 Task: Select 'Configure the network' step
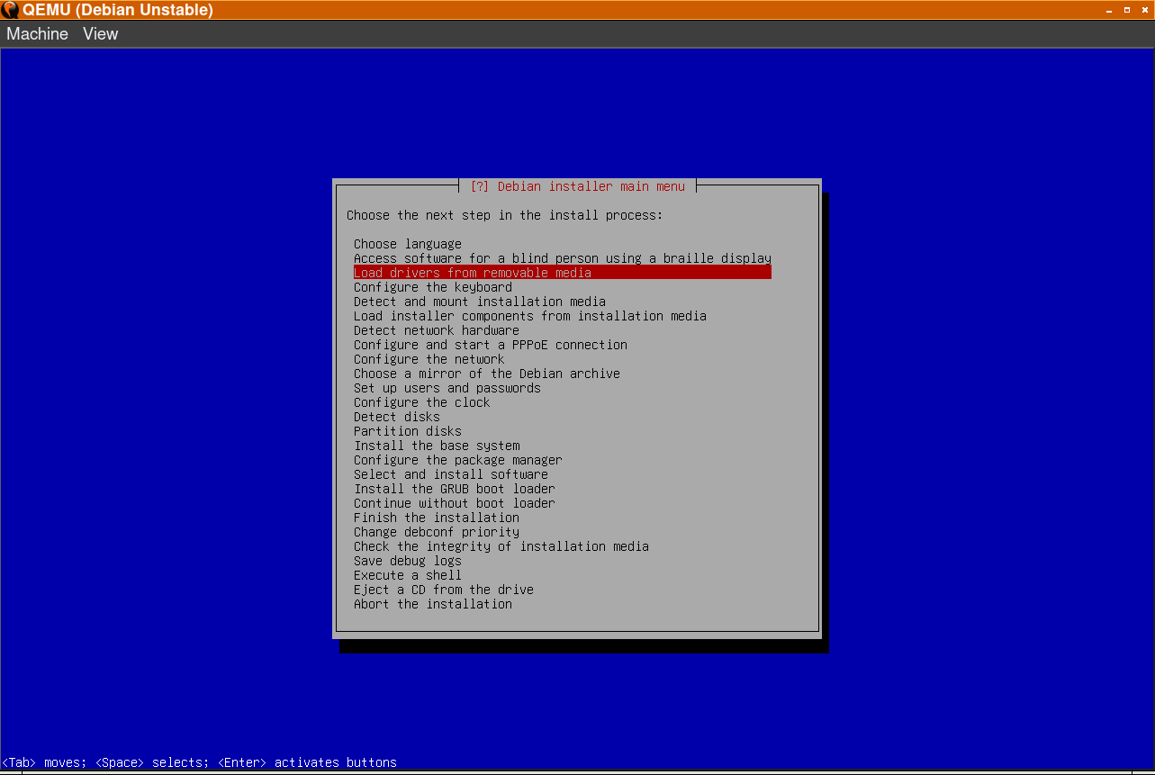(429, 359)
